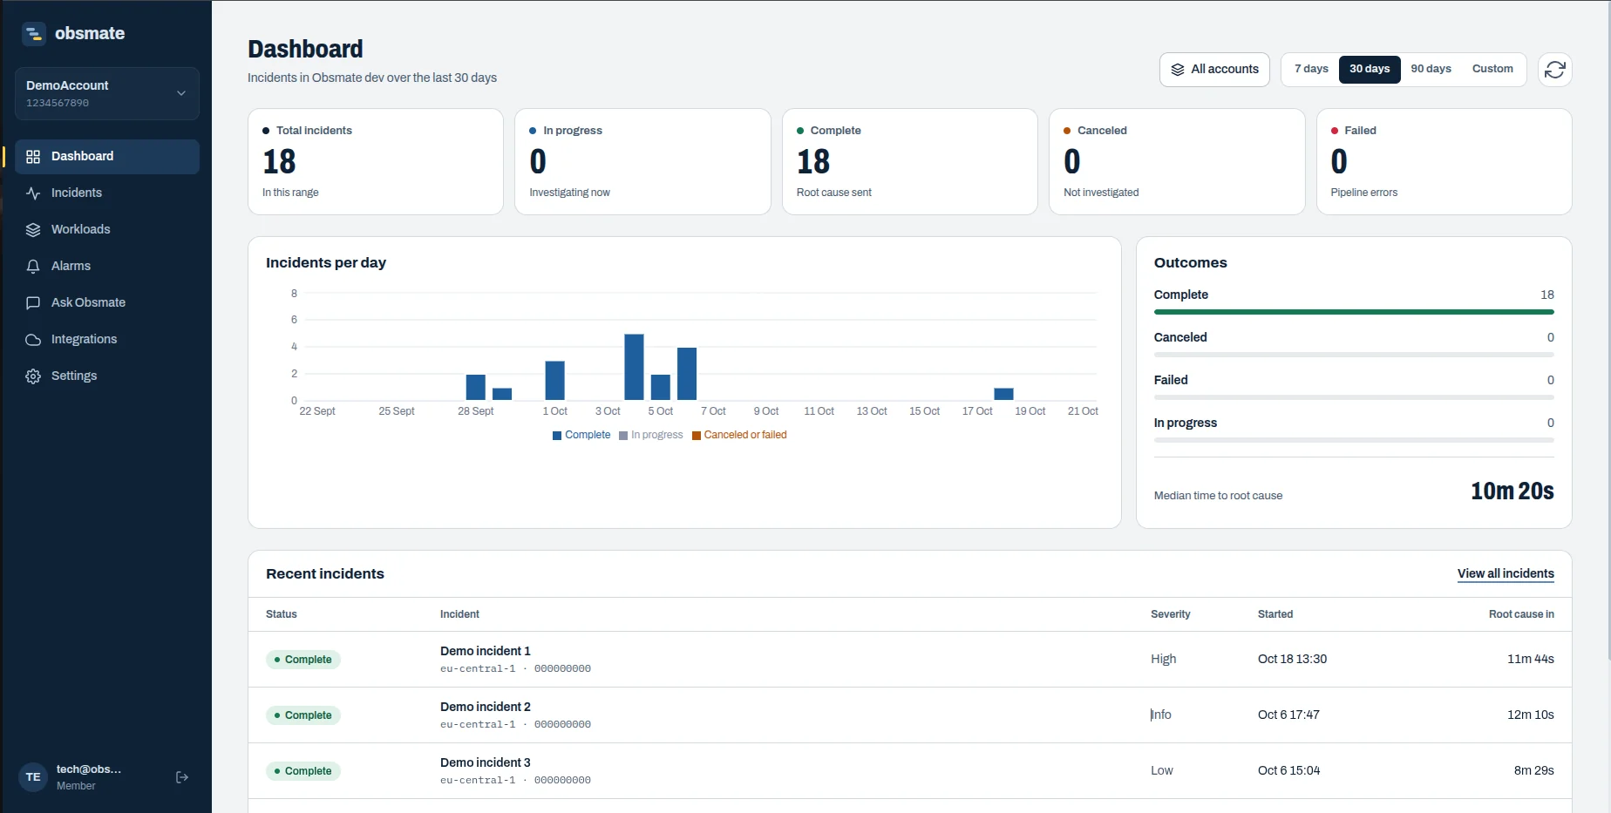Click the Ask Obsmate chat icon
The height and width of the screenshot is (813, 1611).
33,303
